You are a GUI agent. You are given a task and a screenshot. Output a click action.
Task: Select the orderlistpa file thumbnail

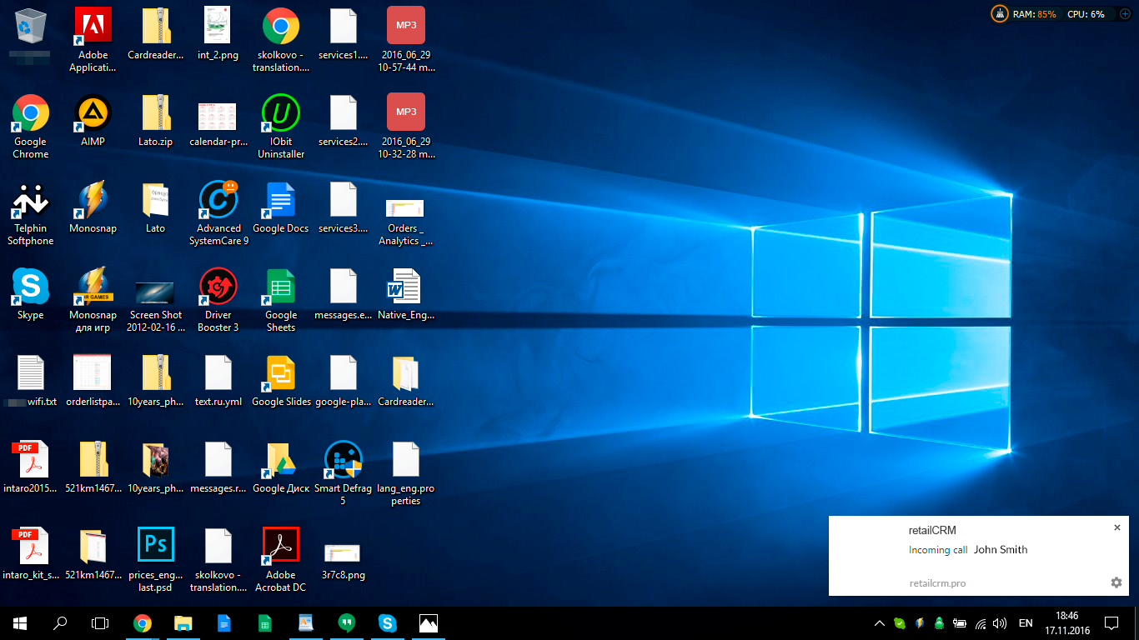point(93,381)
